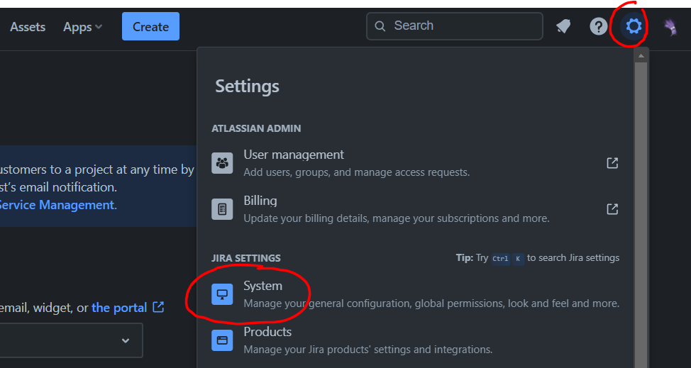The height and width of the screenshot is (368, 691).
Task: Expand the Apps dropdown menu
Action: [x=82, y=27]
